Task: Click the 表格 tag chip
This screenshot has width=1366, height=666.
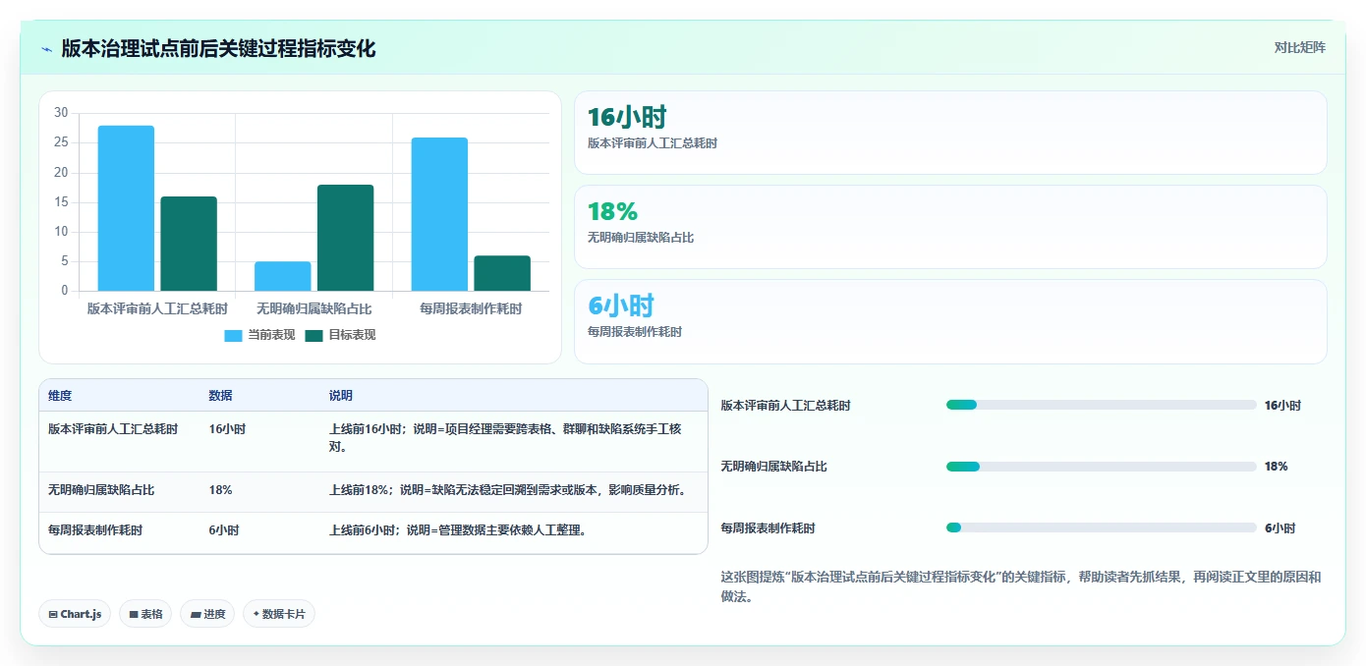Action: click(145, 614)
